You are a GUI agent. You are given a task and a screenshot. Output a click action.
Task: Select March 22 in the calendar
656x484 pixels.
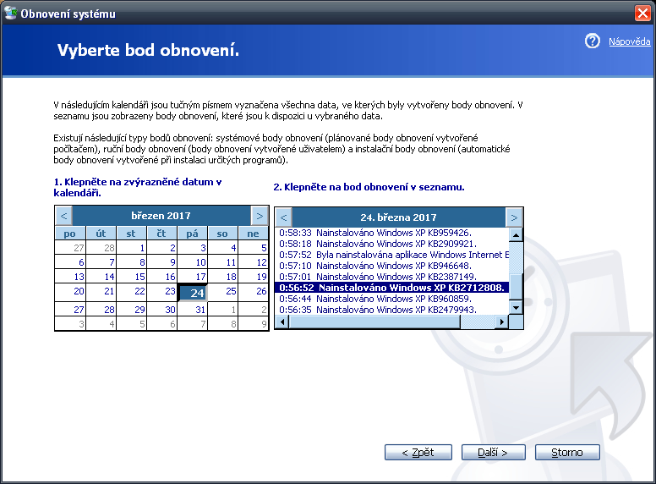click(x=132, y=291)
